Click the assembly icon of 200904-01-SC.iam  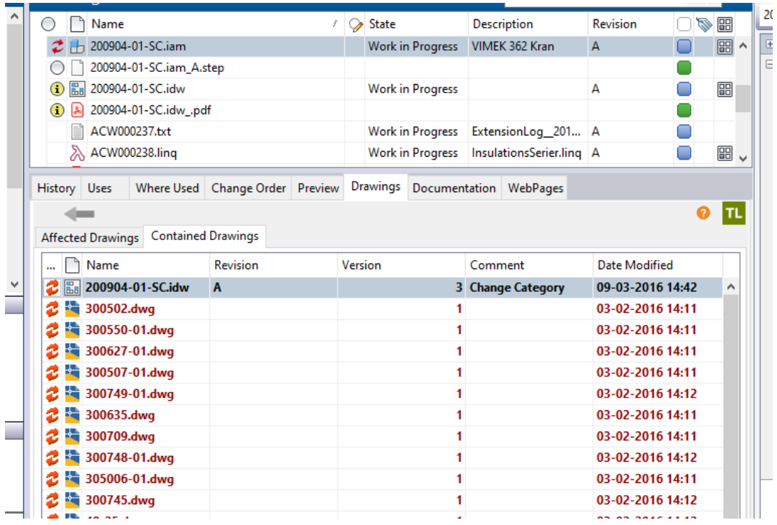77,47
